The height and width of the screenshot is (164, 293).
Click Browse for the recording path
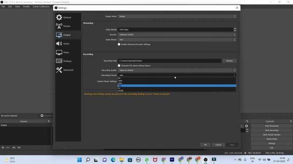pos(229,61)
